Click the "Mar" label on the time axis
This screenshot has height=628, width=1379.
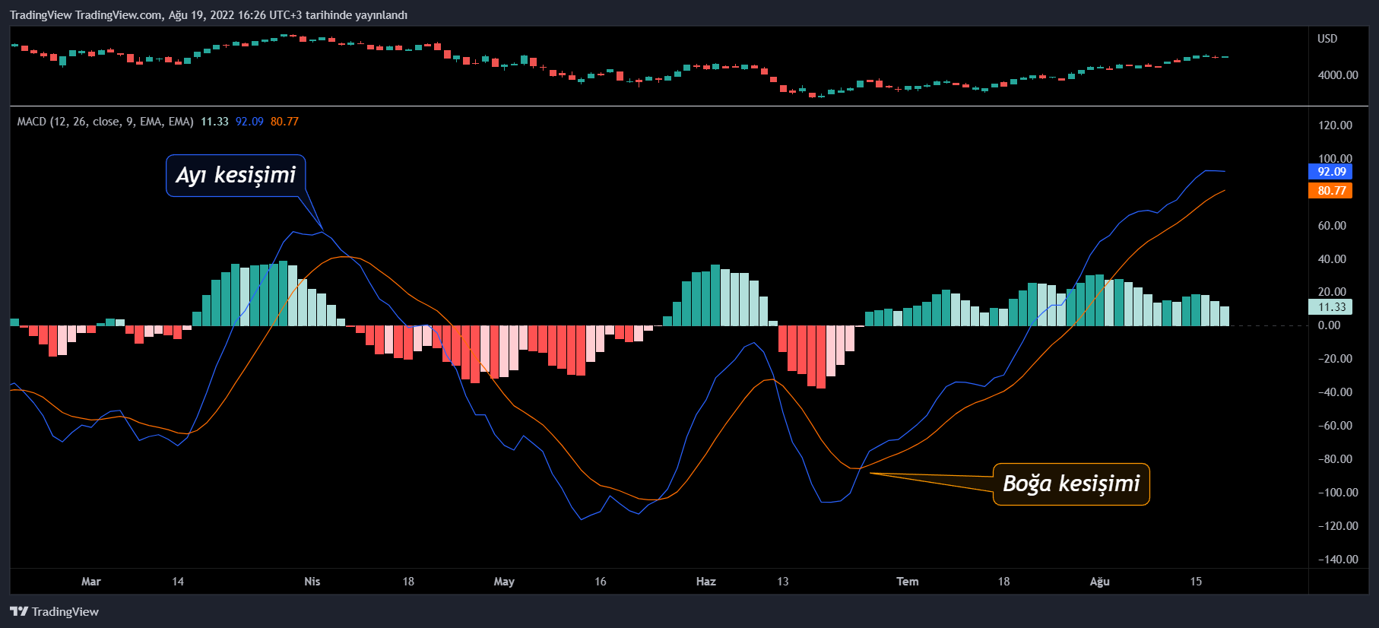point(91,582)
